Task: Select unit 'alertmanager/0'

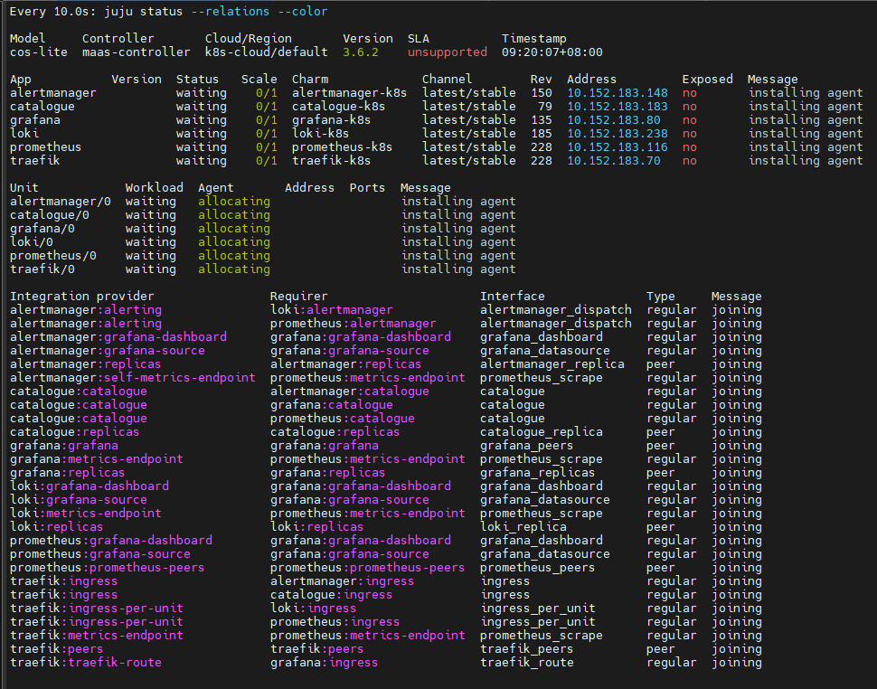Action: [x=61, y=202]
